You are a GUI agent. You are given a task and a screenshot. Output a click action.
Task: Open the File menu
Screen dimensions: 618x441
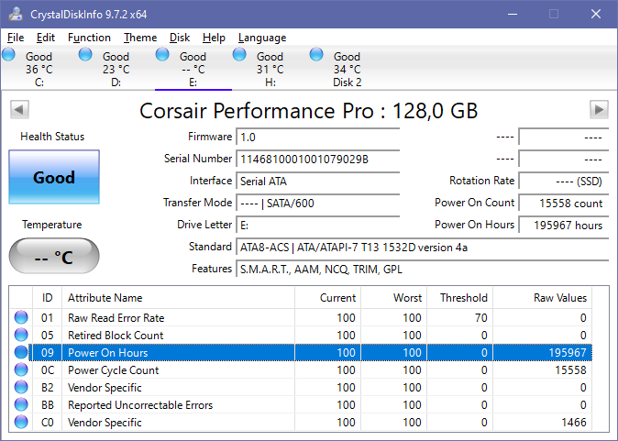[x=16, y=38]
